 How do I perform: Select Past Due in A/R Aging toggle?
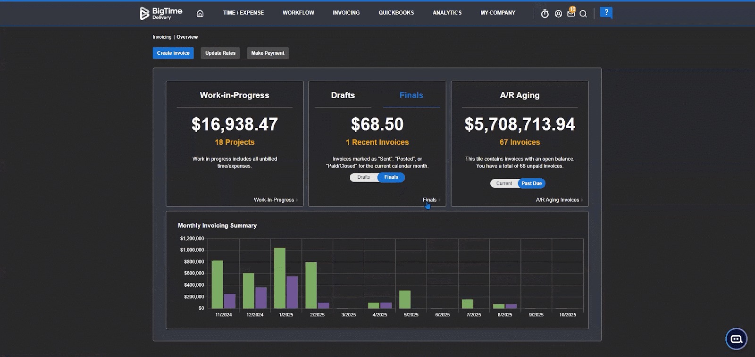[x=531, y=183]
